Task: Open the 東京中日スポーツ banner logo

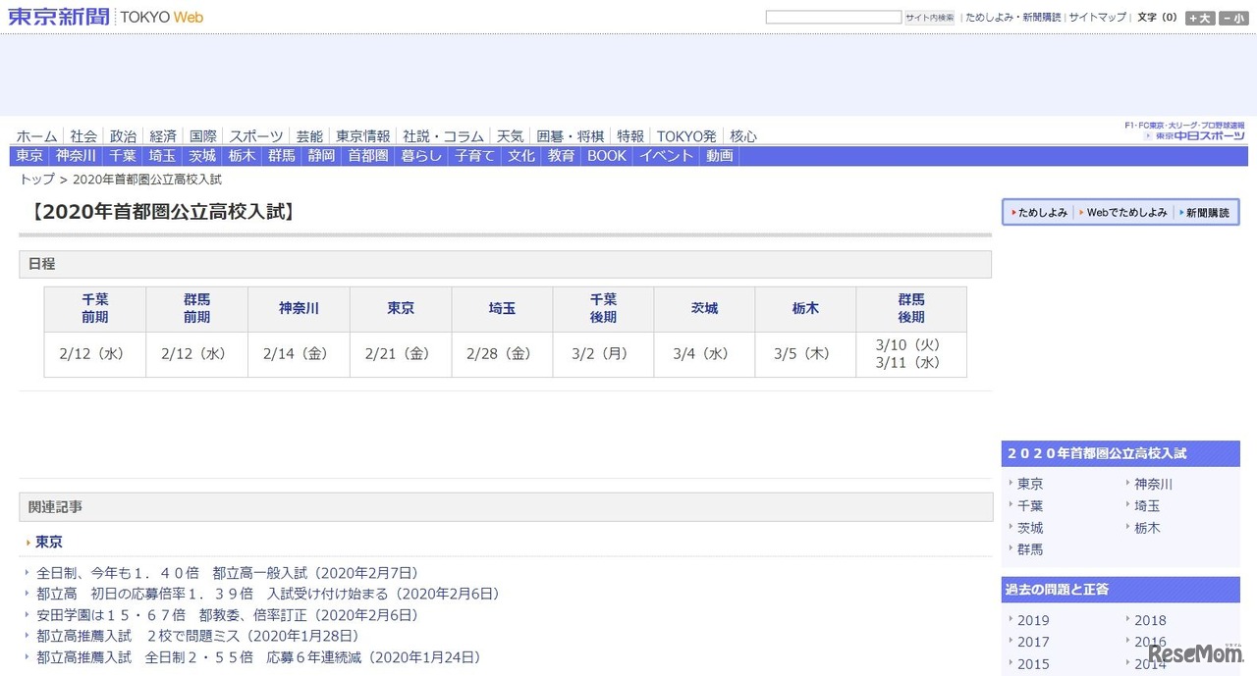Action: 1185,131
